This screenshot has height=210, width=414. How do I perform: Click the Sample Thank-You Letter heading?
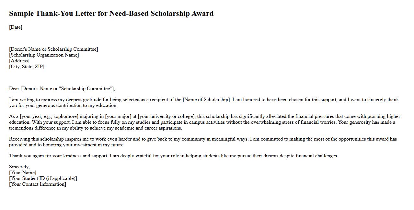point(111,14)
